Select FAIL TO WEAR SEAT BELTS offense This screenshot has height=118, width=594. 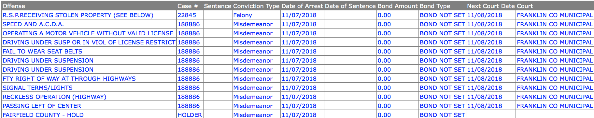pos(42,52)
